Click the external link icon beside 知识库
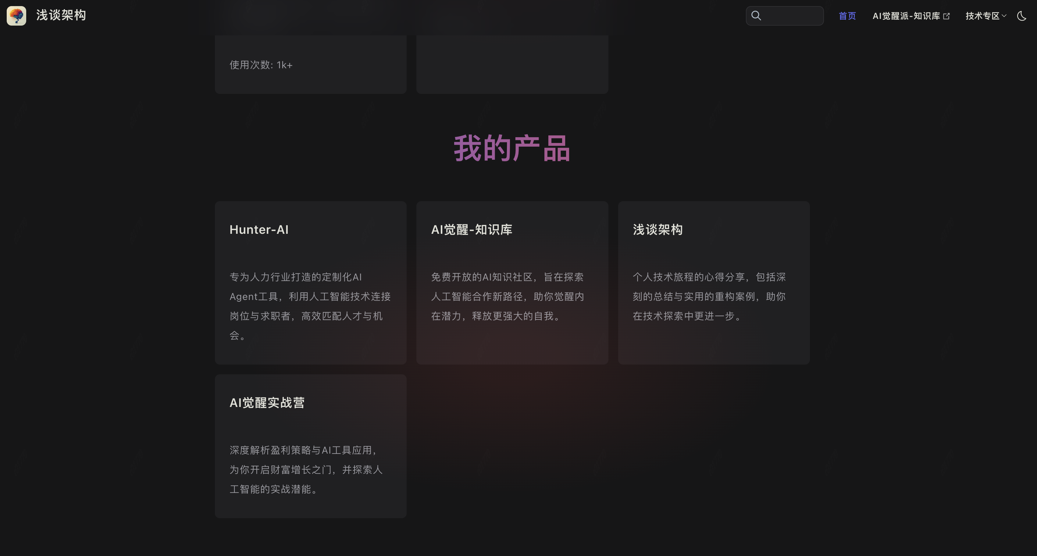 point(946,16)
